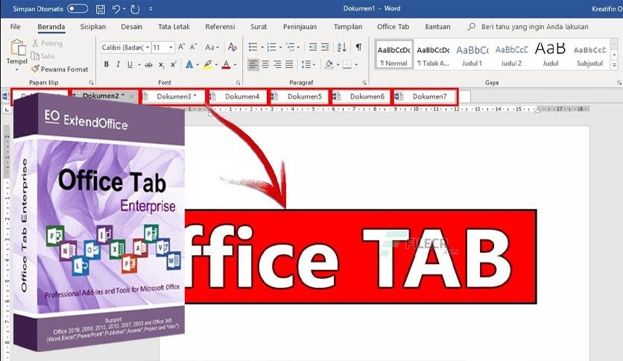The width and height of the screenshot is (623, 361).
Task: Apply Italic formatting icon
Action: (118, 64)
